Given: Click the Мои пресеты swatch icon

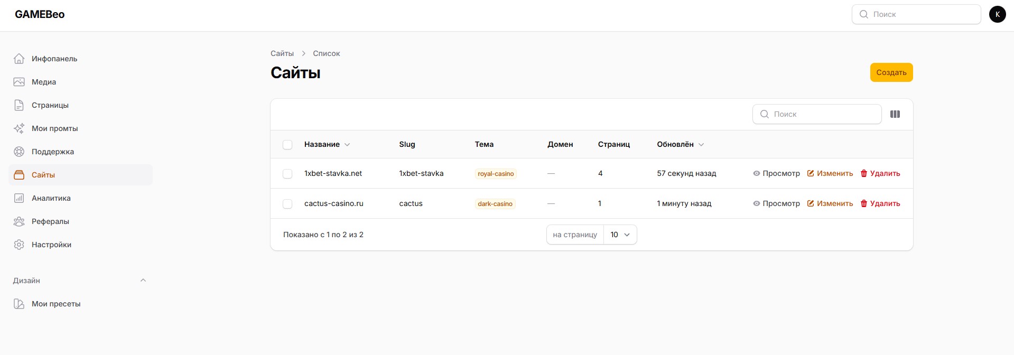Looking at the screenshot, I should click(x=19, y=304).
